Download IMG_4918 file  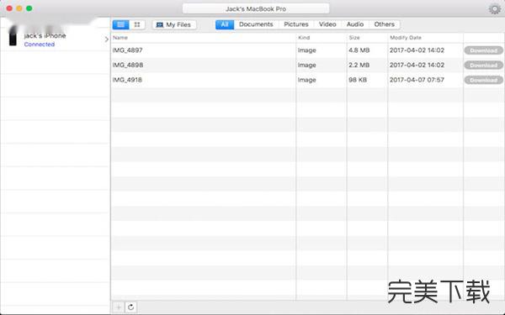pos(483,80)
